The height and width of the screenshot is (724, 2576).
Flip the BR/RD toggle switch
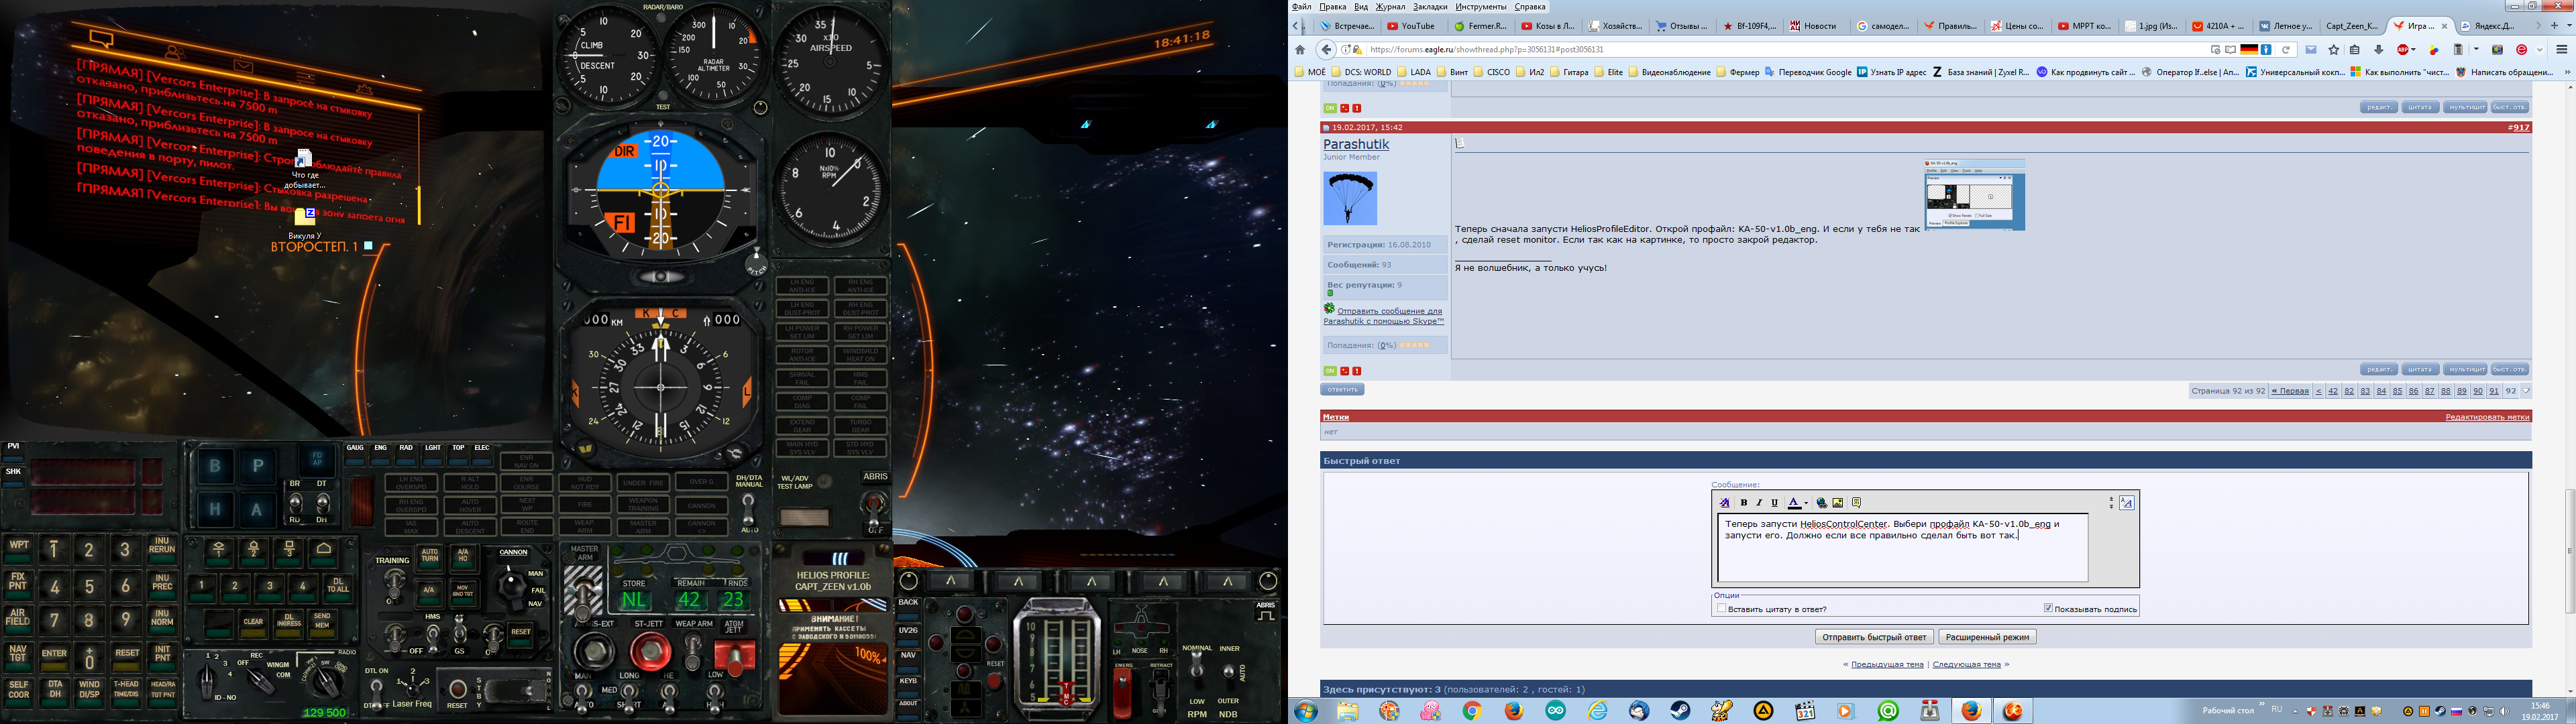[295, 504]
